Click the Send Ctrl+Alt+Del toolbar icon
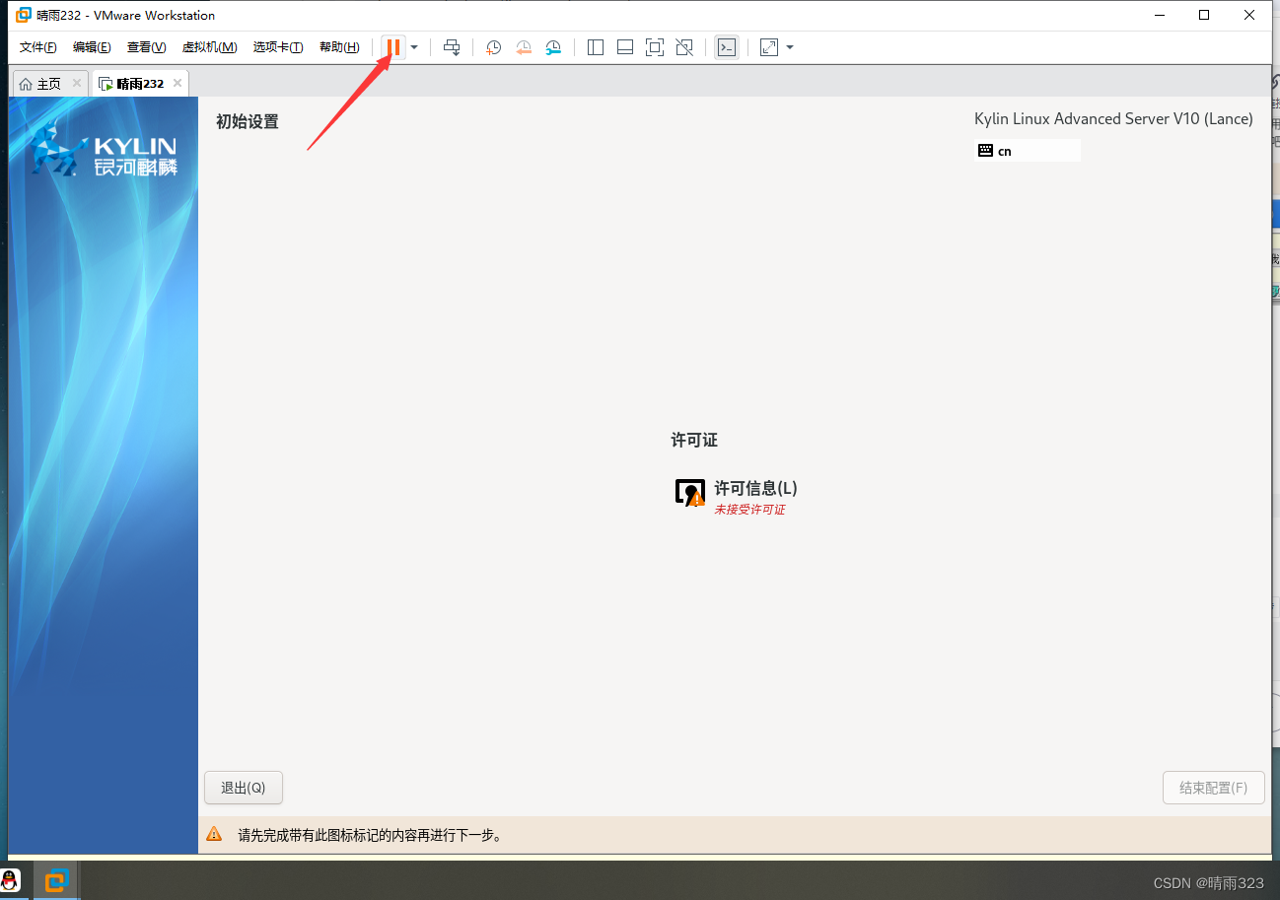Viewport: 1280px width, 900px height. pyautogui.click(x=452, y=47)
